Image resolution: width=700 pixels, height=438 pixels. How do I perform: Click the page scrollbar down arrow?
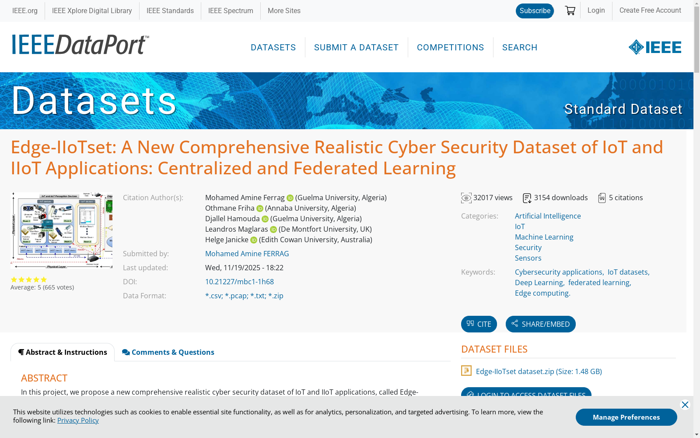pos(696,434)
